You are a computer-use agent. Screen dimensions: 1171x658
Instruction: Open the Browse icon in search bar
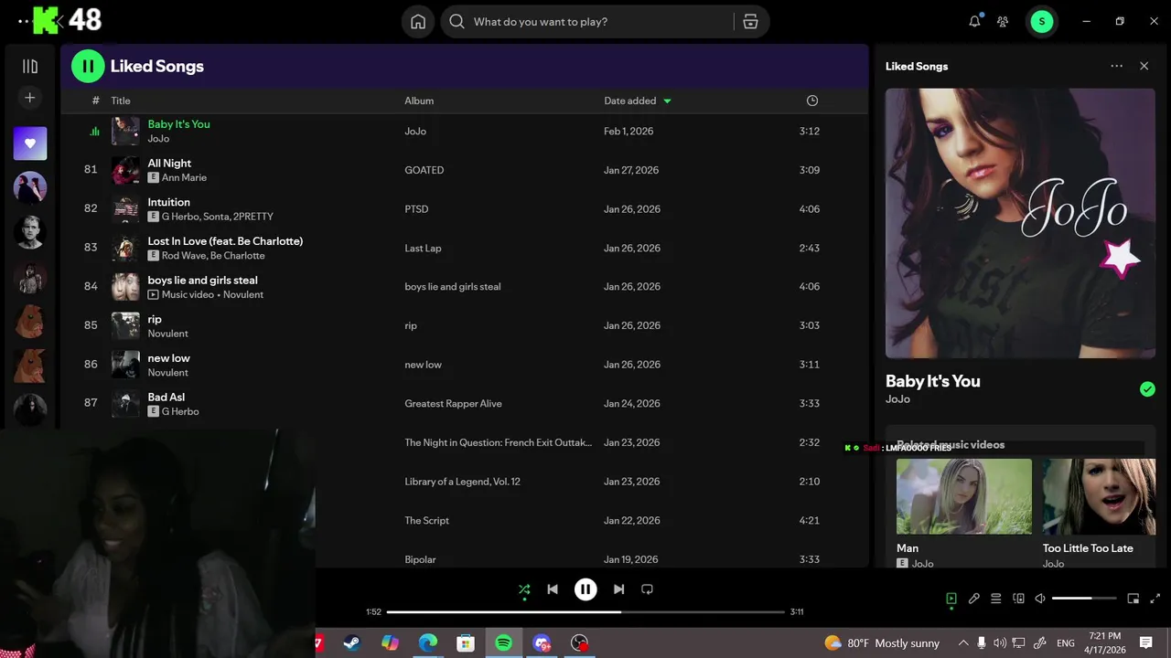tap(750, 22)
